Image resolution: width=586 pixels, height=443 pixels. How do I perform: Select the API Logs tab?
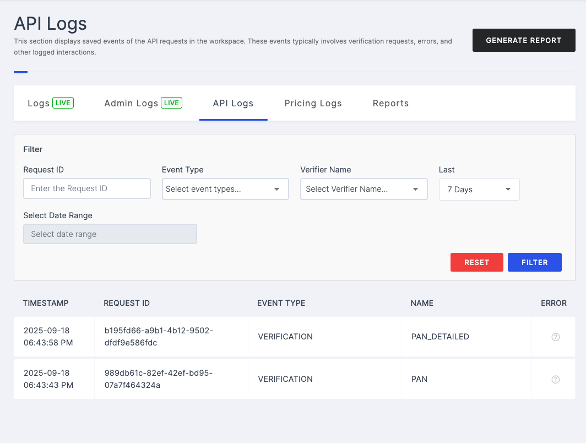(x=233, y=103)
